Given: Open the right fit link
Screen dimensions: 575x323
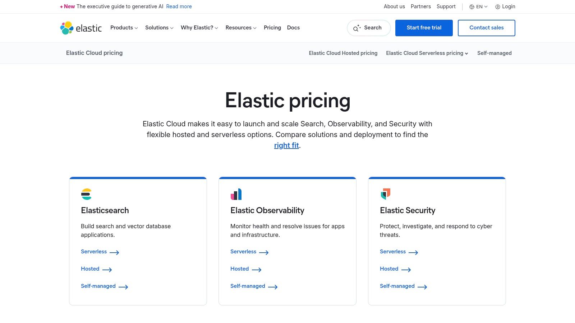Looking at the screenshot, I should (286, 145).
